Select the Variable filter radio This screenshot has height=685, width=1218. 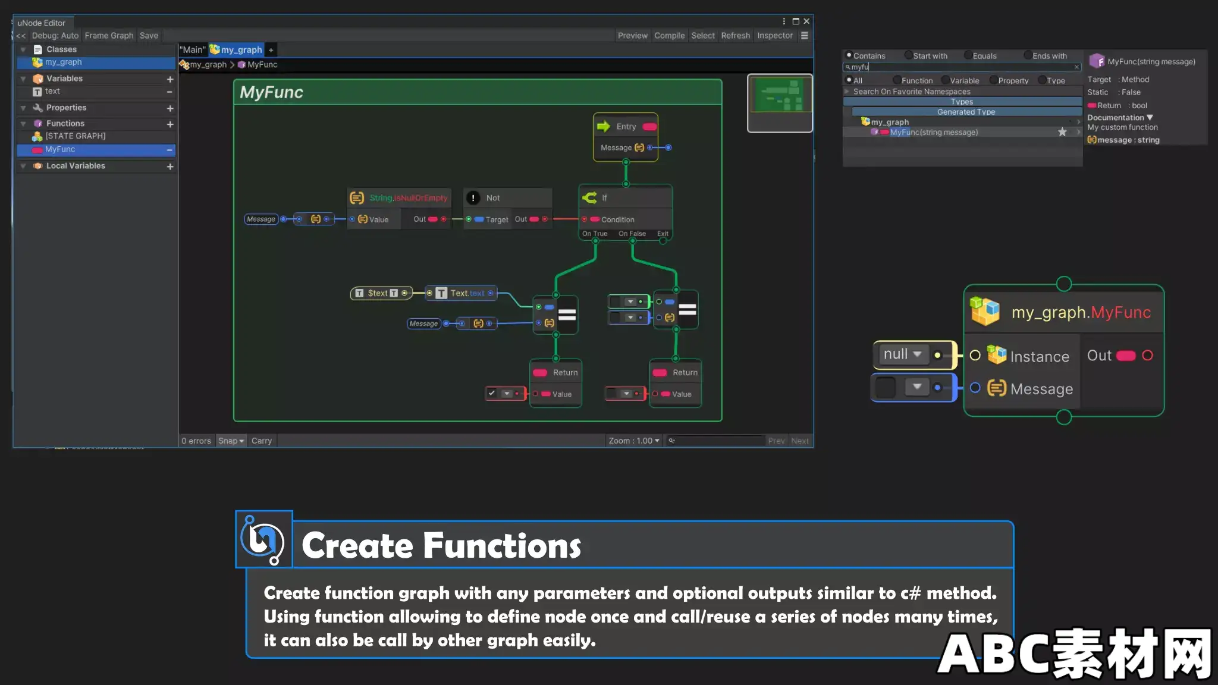pos(945,80)
